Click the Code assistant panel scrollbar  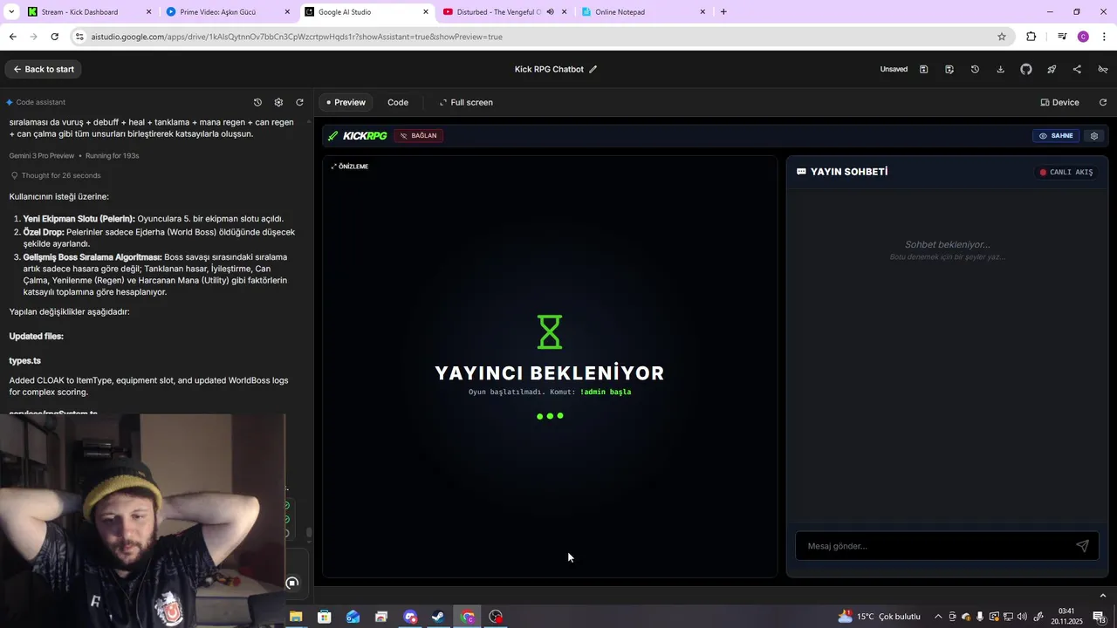(309, 532)
